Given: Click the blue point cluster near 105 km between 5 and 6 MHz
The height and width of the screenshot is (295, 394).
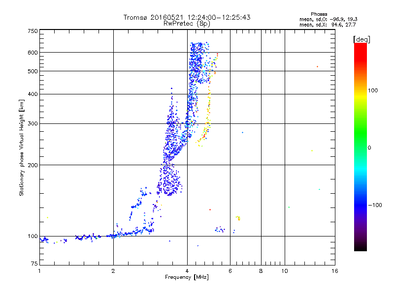Looking at the screenshot, I should (220, 230).
